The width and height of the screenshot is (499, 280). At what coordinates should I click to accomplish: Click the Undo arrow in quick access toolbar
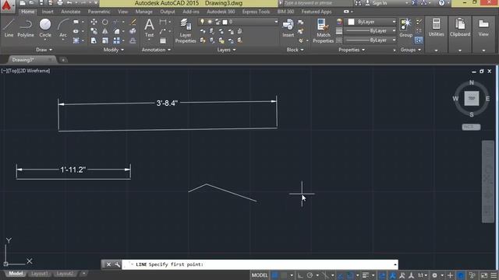tap(69, 3)
